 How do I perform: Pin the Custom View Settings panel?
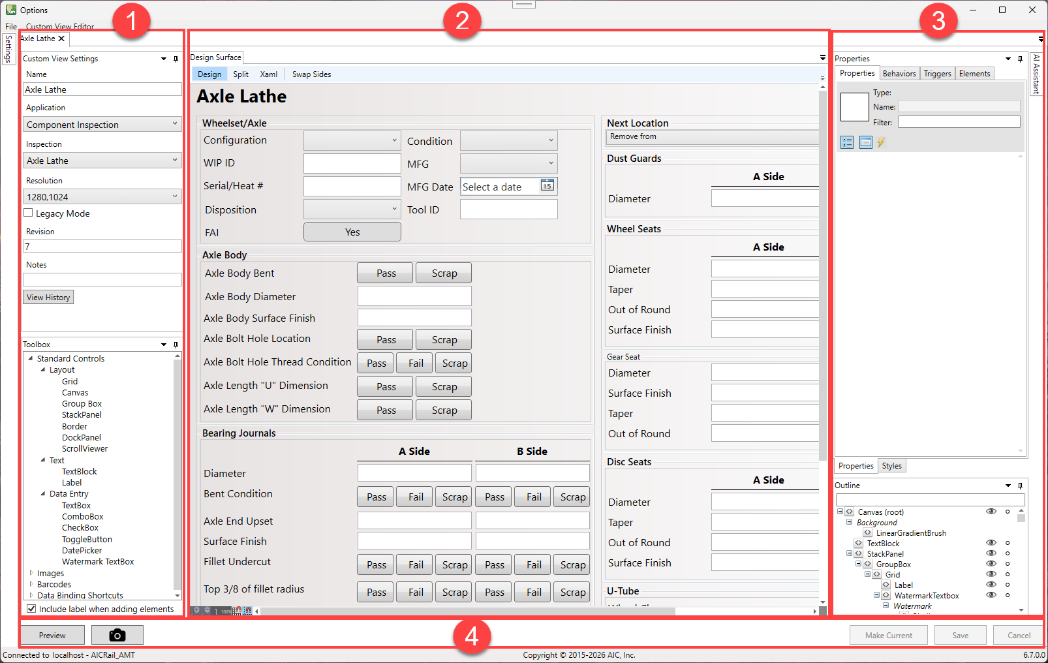tap(176, 59)
